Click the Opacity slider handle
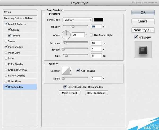This screenshot has height=130, width=159. point(73,27)
